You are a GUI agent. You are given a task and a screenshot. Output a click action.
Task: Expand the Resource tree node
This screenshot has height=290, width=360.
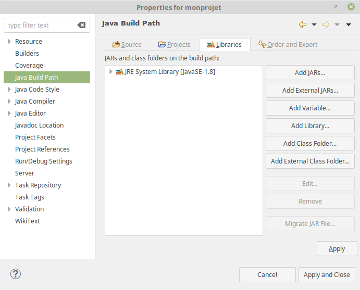(9, 41)
